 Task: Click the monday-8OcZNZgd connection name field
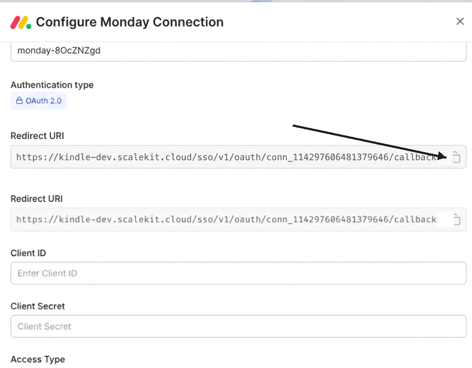(238, 51)
